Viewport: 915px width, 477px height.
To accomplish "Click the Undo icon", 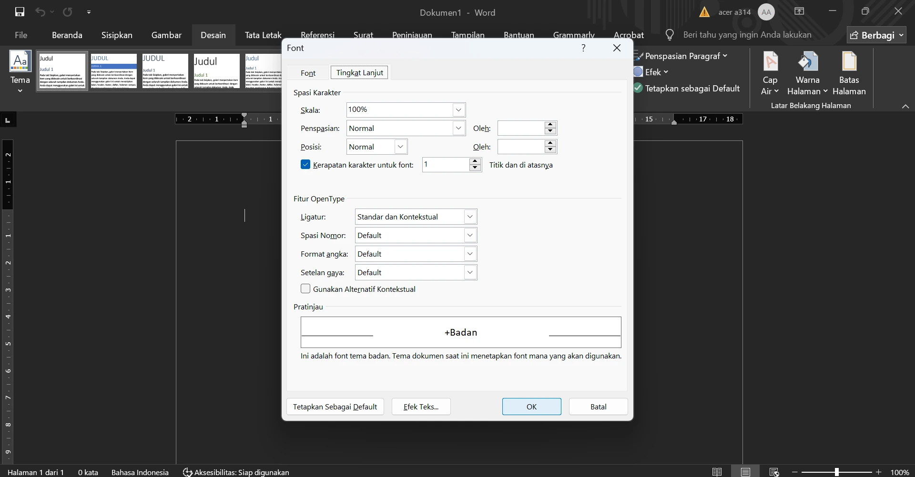I will [x=41, y=11].
